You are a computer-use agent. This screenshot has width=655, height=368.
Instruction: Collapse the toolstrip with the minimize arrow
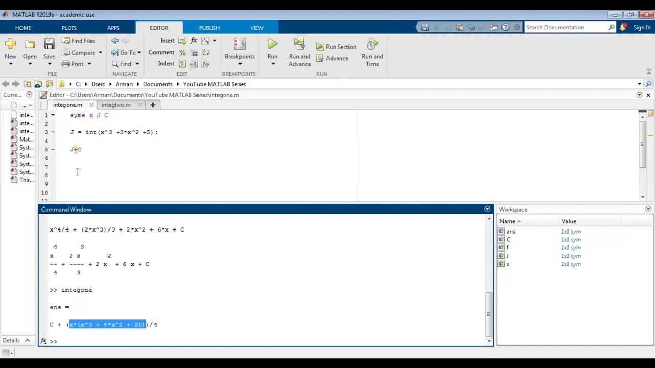pyautogui.click(x=649, y=73)
